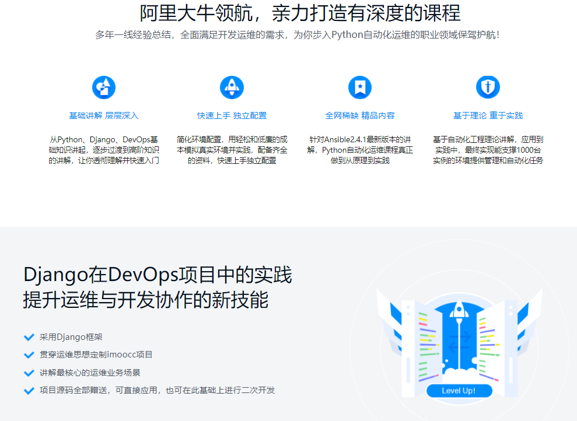Click the checkmark beside 讲解最核心的运维业务场景
577x421 pixels.
(x=29, y=373)
